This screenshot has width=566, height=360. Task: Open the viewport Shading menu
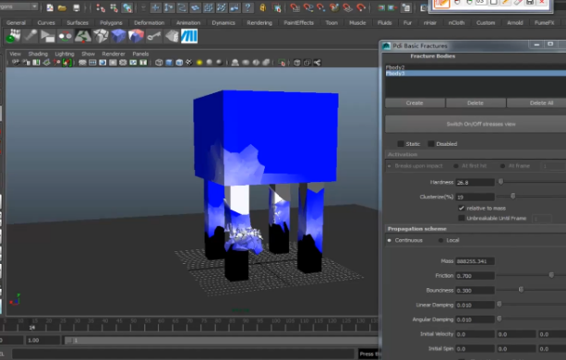tap(38, 54)
